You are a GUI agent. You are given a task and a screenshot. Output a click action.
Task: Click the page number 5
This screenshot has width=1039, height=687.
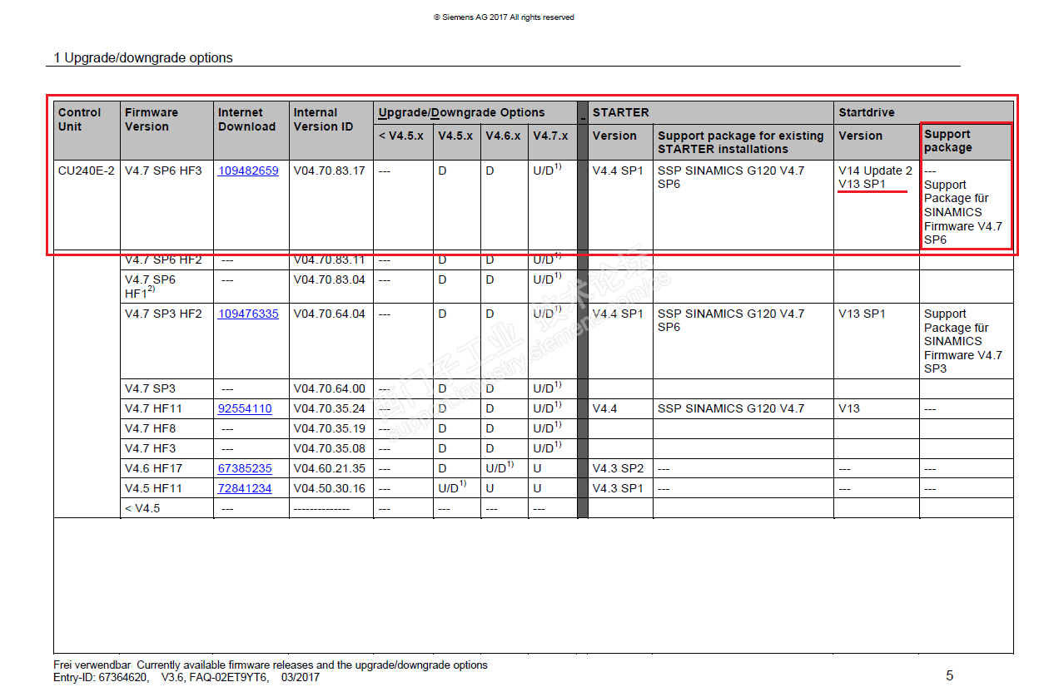[950, 675]
